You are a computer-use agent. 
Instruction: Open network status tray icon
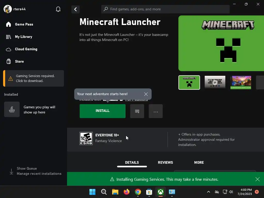point(225,192)
